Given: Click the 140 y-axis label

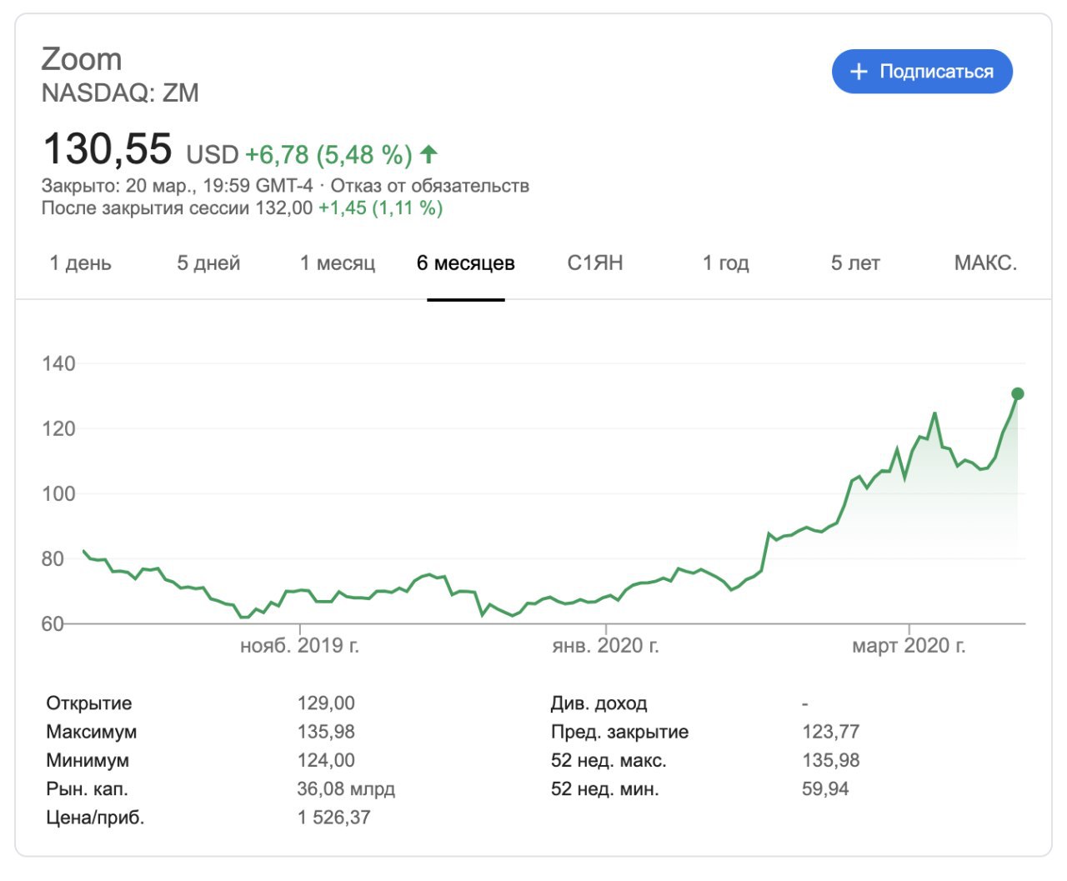Looking at the screenshot, I should coord(58,363).
